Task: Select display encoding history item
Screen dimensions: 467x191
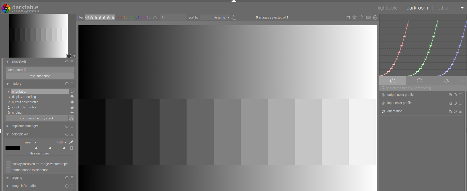Action: (x=24, y=97)
